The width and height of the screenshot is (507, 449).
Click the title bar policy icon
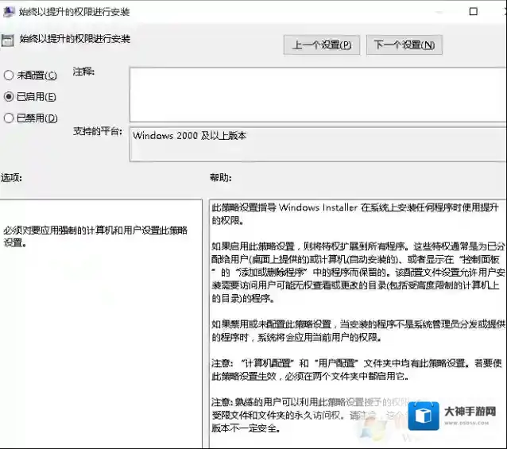click(9, 12)
